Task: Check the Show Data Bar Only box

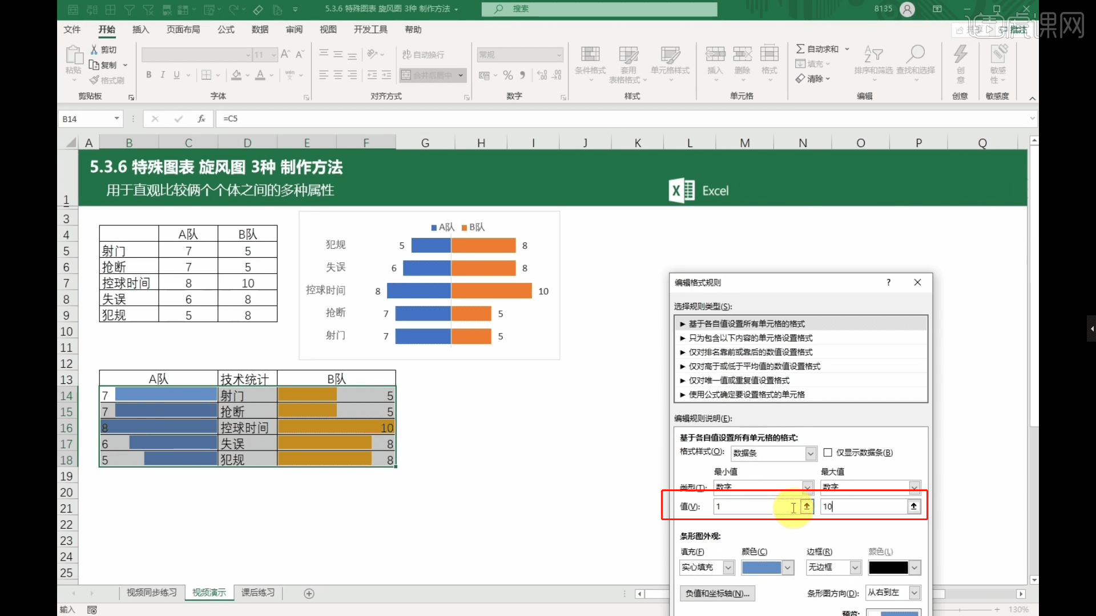Action: pos(828,452)
